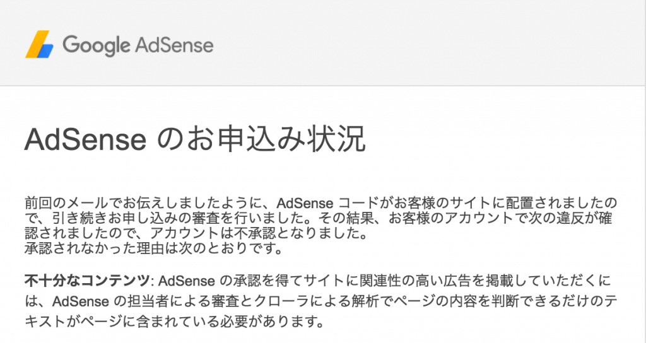
Task: Click the sentence 承認されなかった理由は次のとおりです
Action: tap(153, 248)
